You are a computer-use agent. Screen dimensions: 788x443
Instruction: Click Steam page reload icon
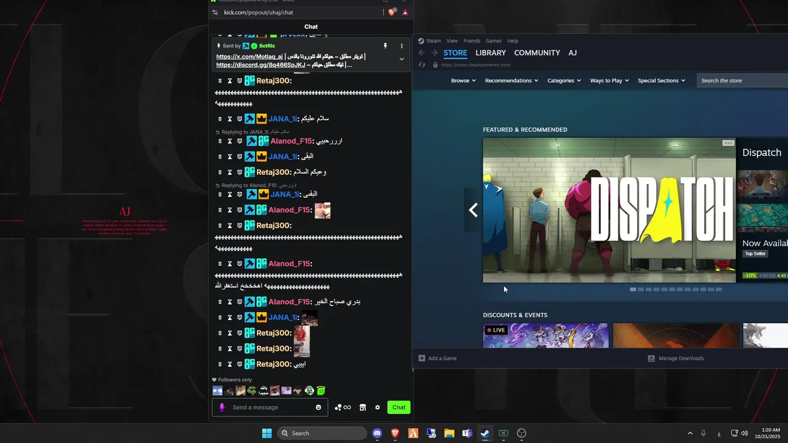click(x=422, y=65)
